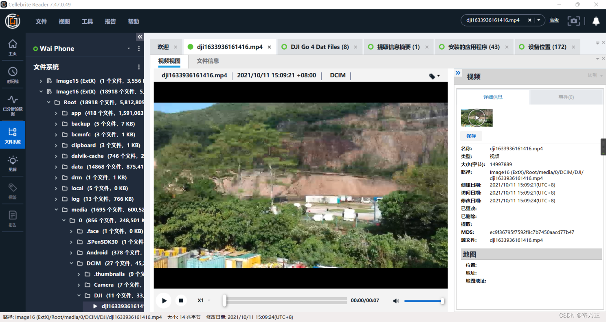This screenshot has height=322, width=606.
Task: Open the 标签 tags sidebar icon
Action: click(13, 191)
